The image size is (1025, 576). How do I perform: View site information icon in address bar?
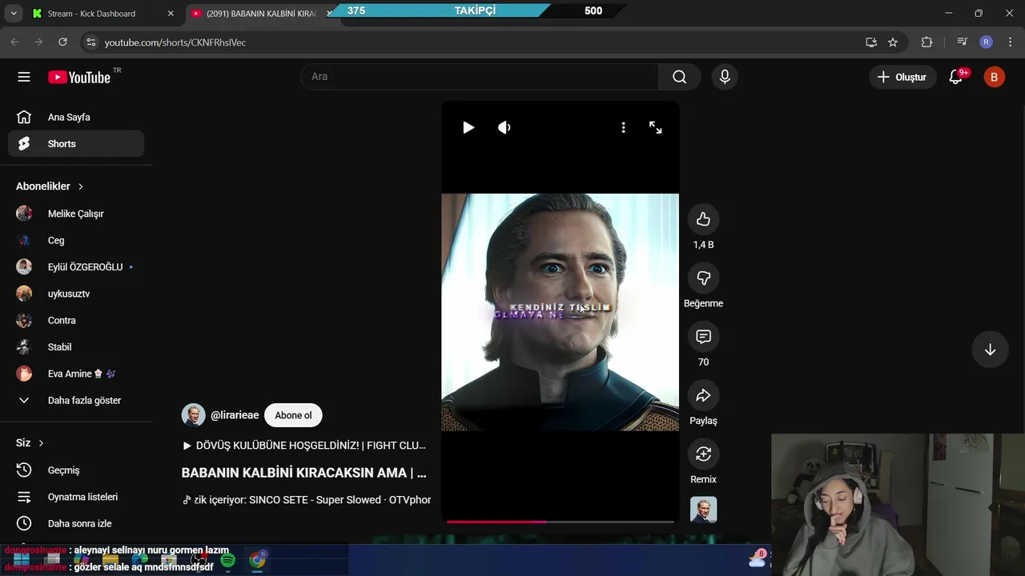[x=90, y=42]
